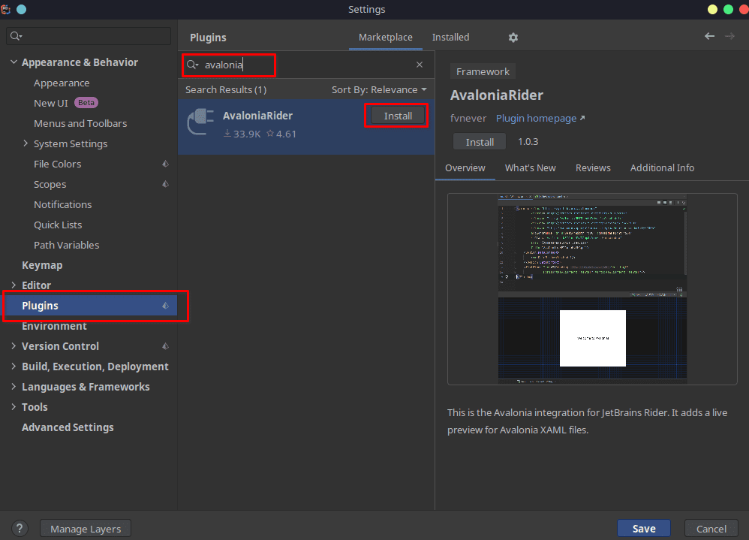
Task: Click the Rider app icon in the title bar
Action: click(6, 9)
